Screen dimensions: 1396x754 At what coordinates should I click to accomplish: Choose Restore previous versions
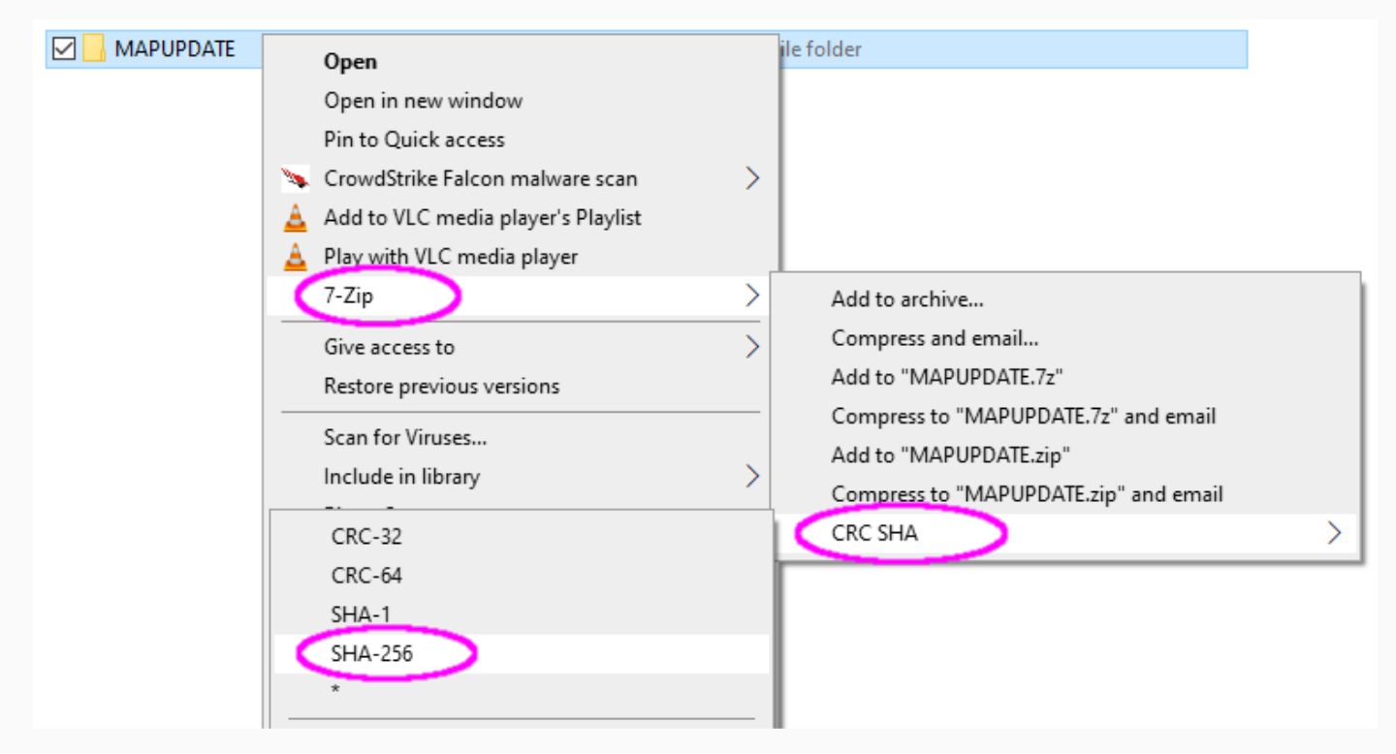441,386
